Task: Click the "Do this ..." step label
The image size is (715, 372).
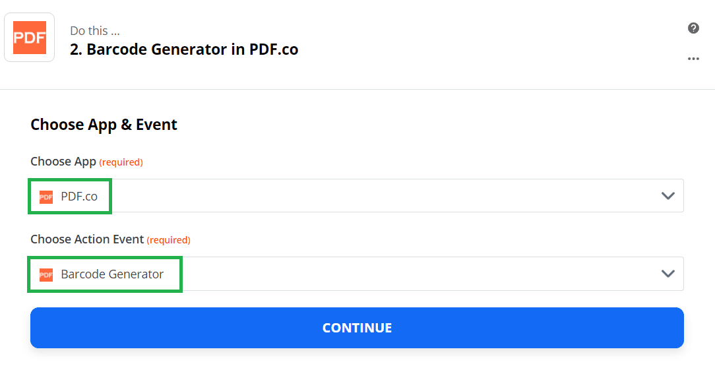Action: pos(95,30)
